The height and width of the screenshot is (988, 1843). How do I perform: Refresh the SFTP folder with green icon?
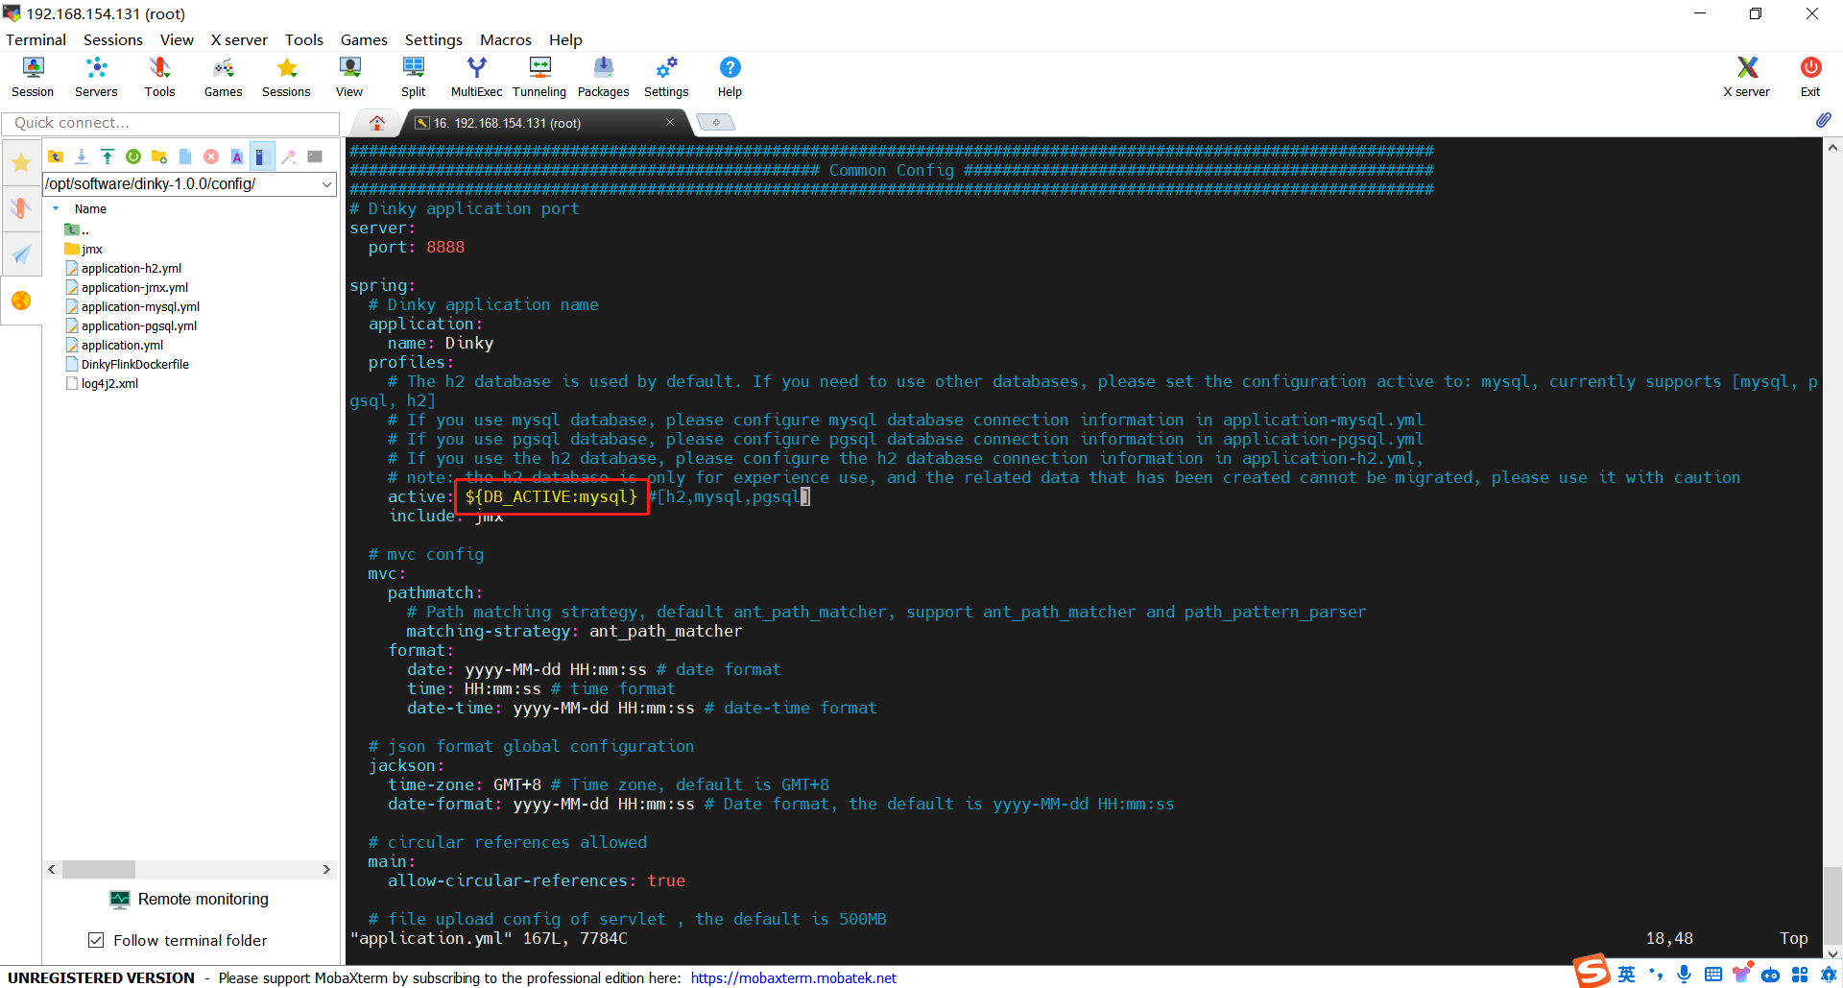coord(133,157)
